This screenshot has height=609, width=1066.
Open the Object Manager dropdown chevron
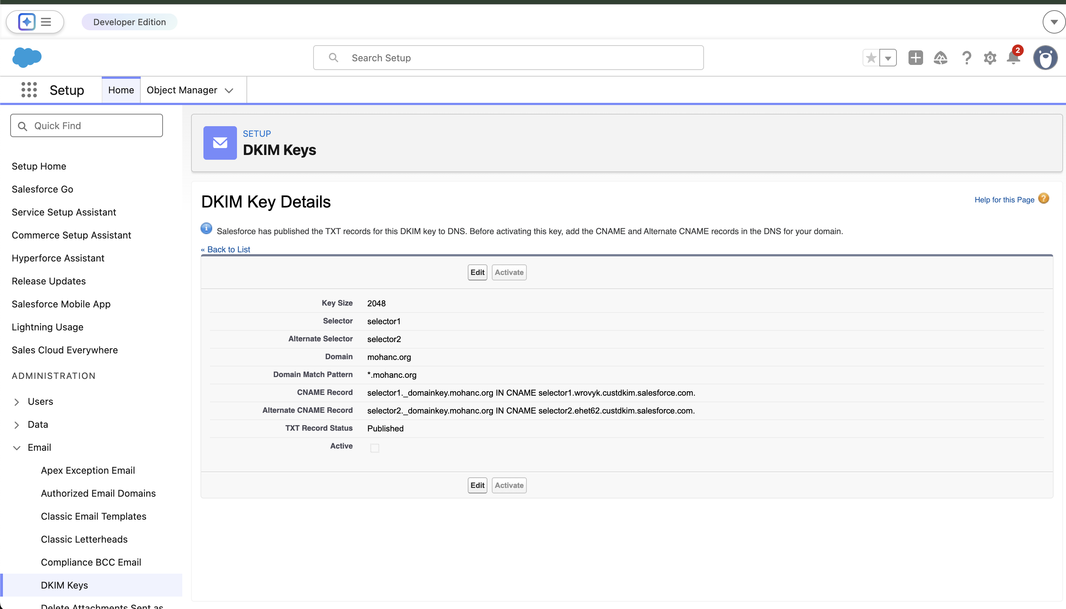click(229, 91)
